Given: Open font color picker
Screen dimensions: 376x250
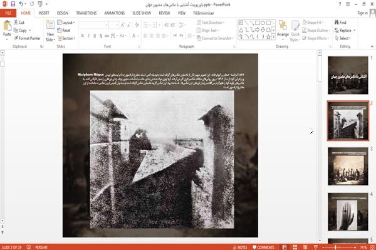Looking at the screenshot, I should point(135,36).
